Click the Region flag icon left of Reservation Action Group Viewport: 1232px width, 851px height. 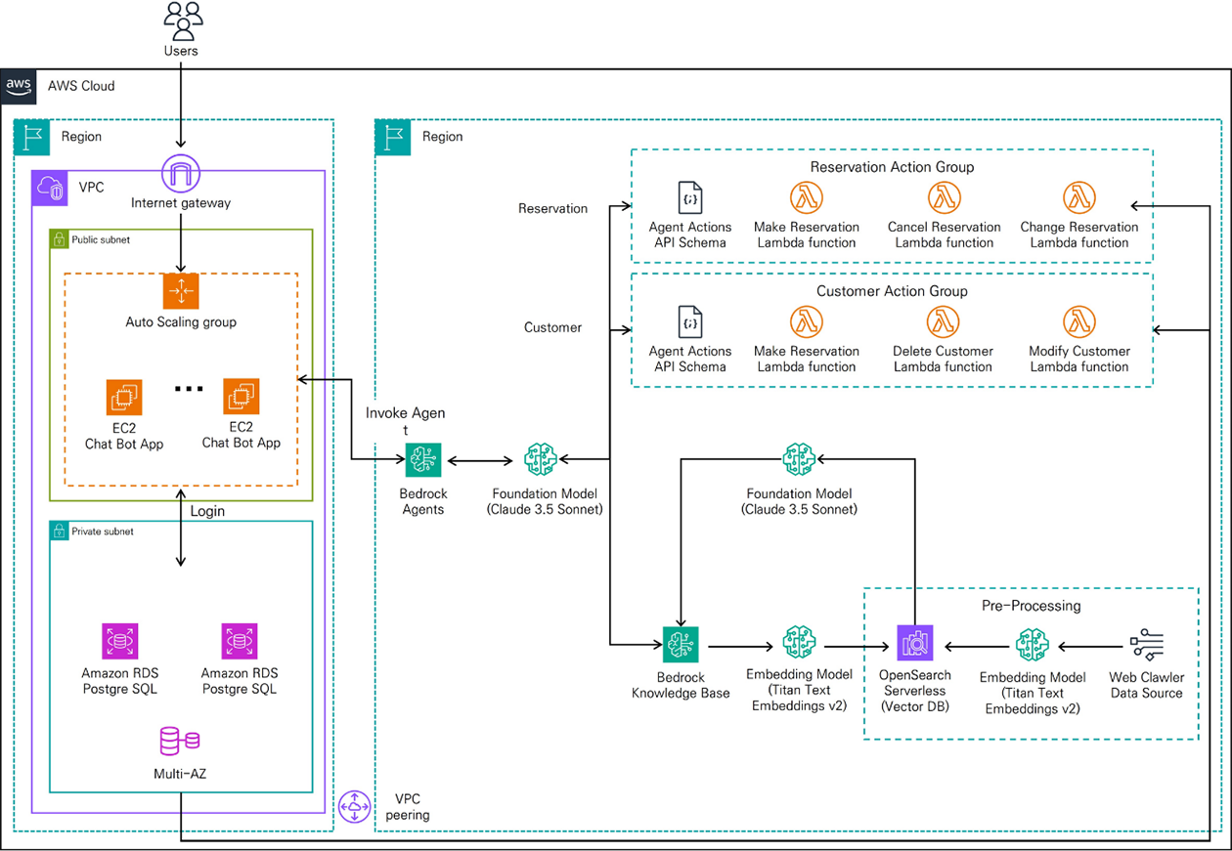pos(394,138)
